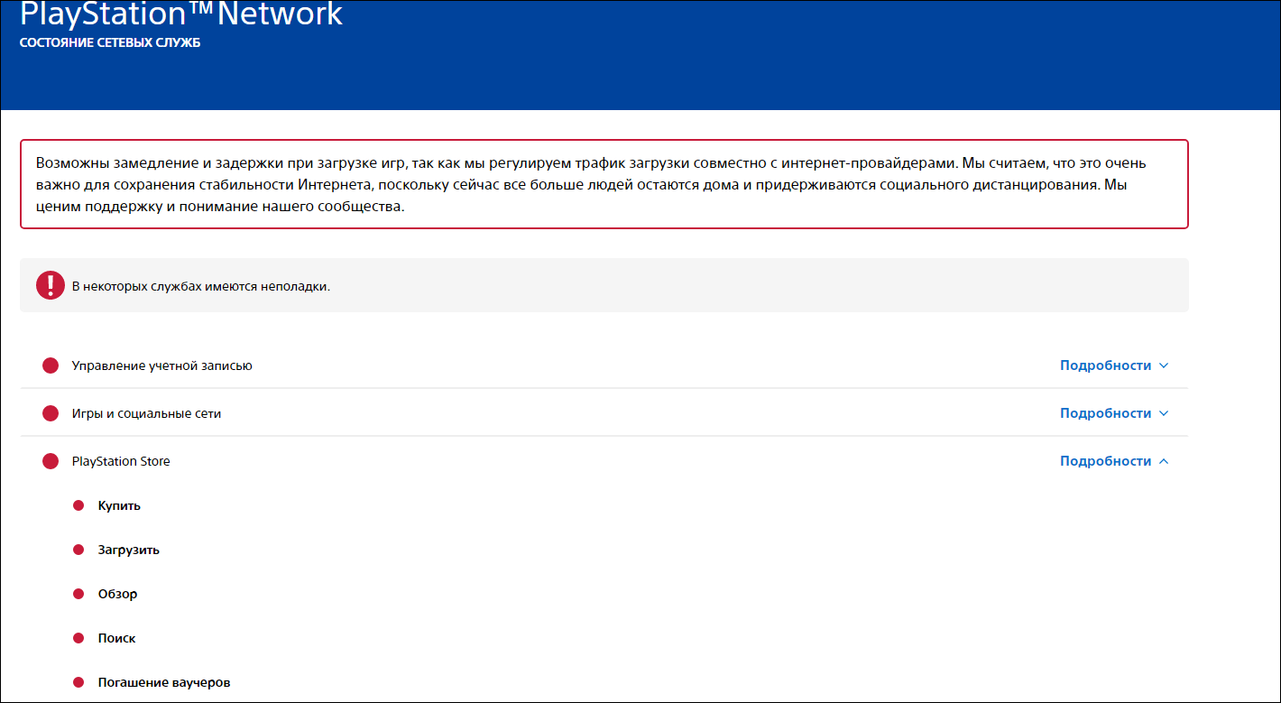Click the red dot next to Поиск
This screenshot has height=703, width=1281.
[x=78, y=638]
